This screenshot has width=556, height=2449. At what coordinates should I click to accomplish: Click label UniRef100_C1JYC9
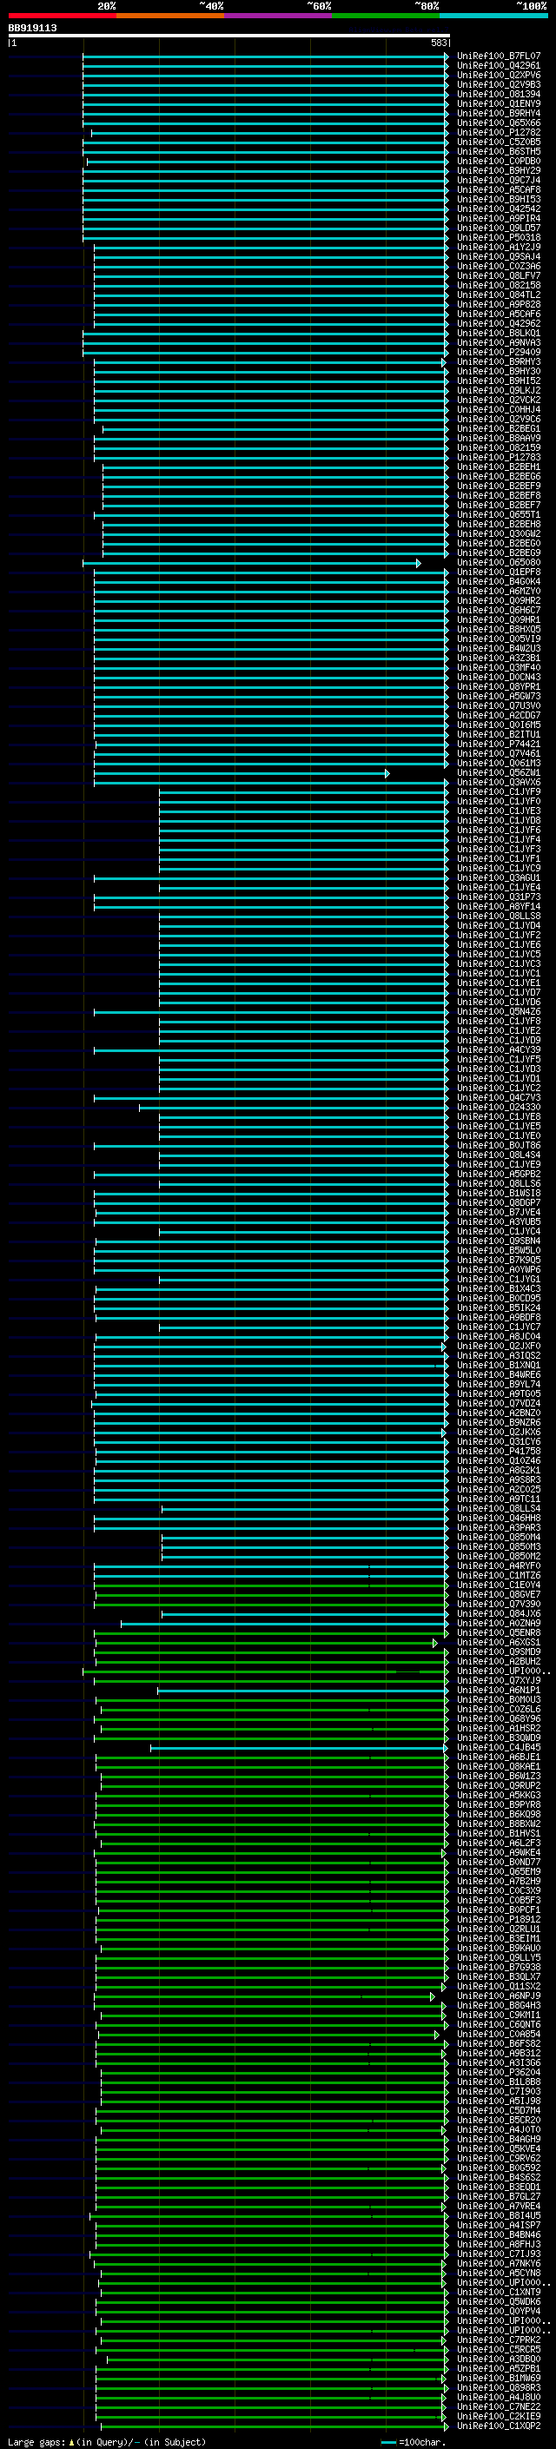tap(499, 868)
